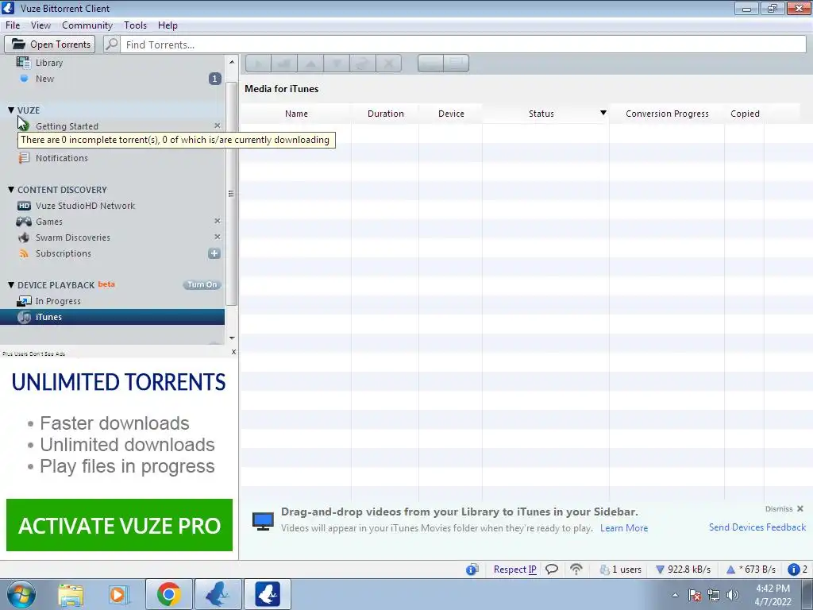The height and width of the screenshot is (610, 813).
Task: Open the File menu
Action: (x=13, y=25)
